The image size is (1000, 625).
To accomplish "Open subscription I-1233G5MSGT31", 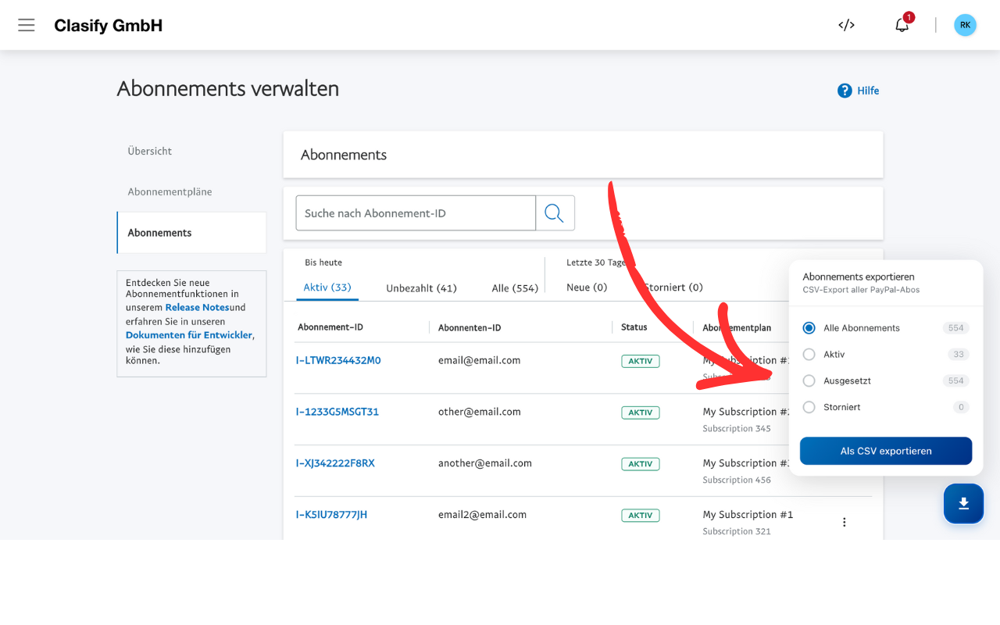I will (x=337, y=412).
